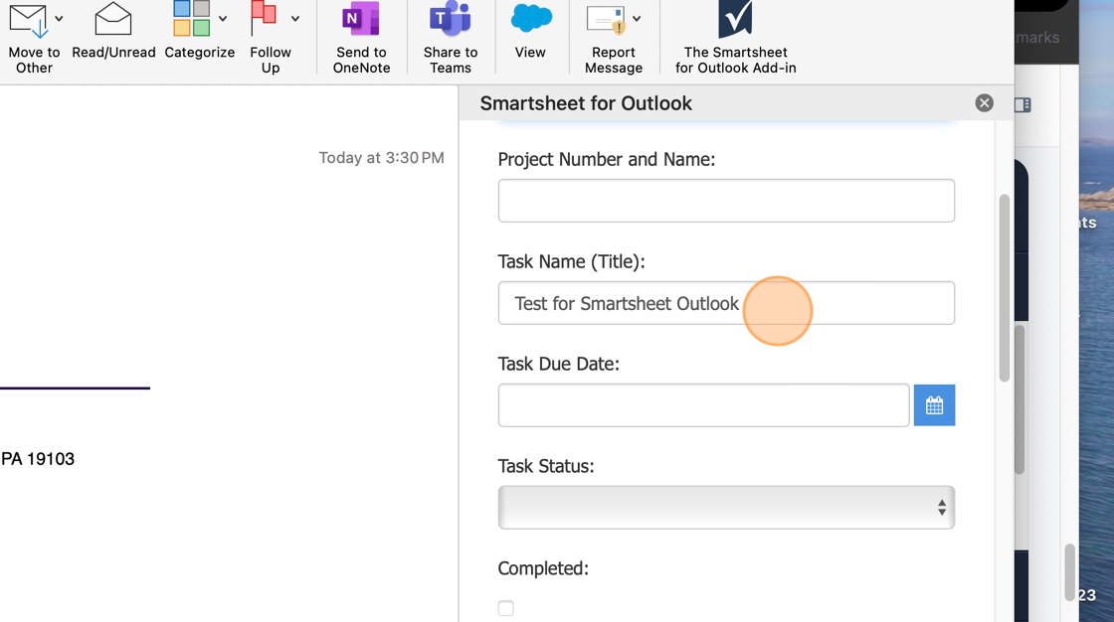
Task: Share the message to Teams
Action: pos(451,37)
